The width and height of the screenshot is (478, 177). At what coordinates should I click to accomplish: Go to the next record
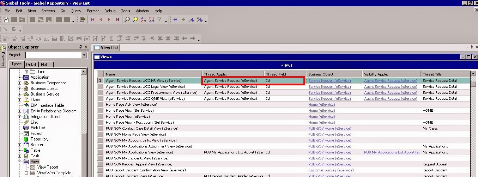pyautogui.click(x=109, y=20)
